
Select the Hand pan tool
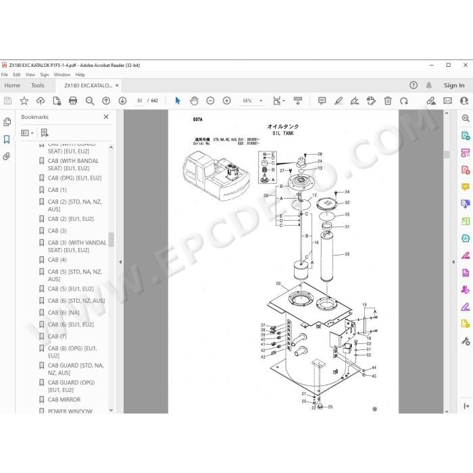[194, 101]
